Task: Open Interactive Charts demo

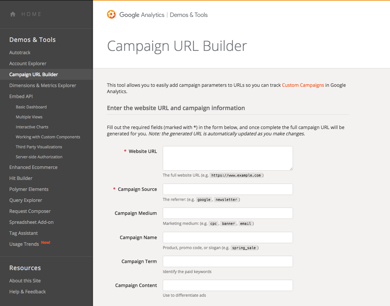Action: coord(32,127)
